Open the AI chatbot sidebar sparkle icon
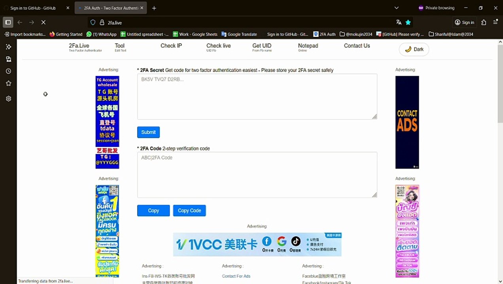 coord(8,47)
